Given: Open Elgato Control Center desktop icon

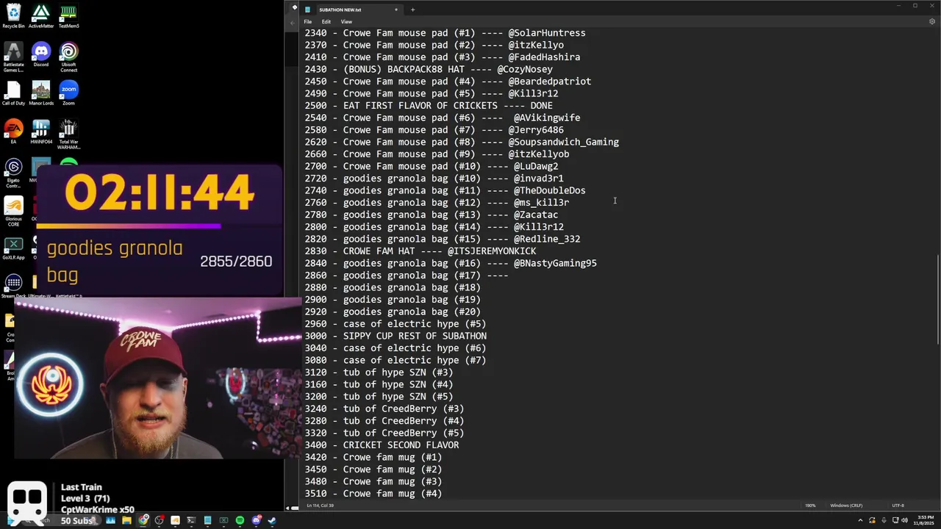Looking at the screenshot, I should 13,172.
